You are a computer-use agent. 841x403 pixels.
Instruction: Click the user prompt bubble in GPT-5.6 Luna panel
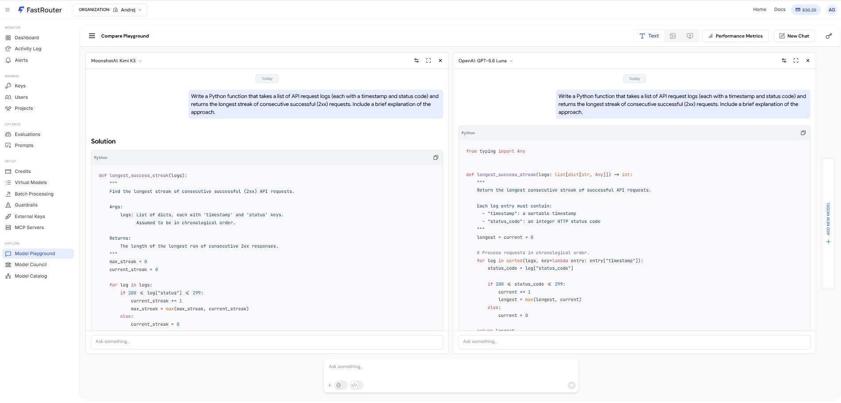683,104
